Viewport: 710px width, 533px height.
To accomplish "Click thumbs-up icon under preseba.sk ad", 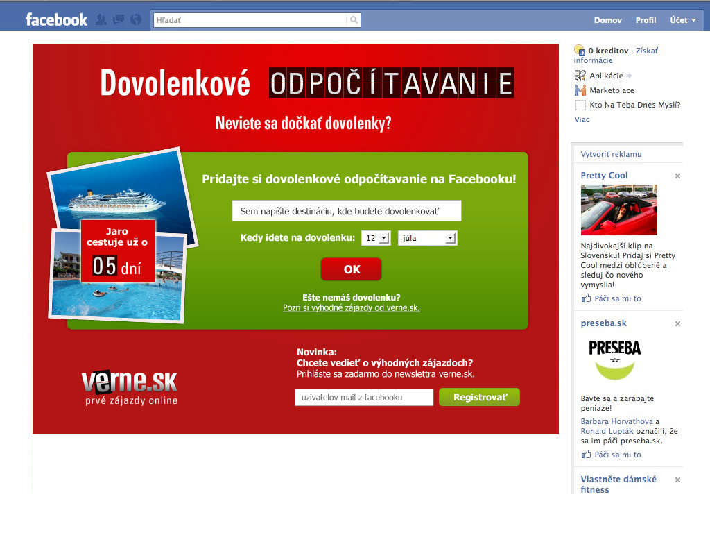I will pyautogui.click(x=586, y=454).
